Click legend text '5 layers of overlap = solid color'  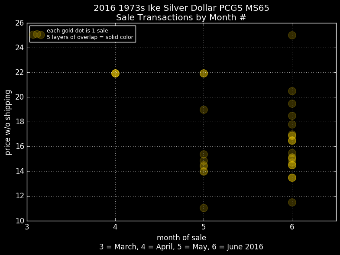(x=90, y=37)
